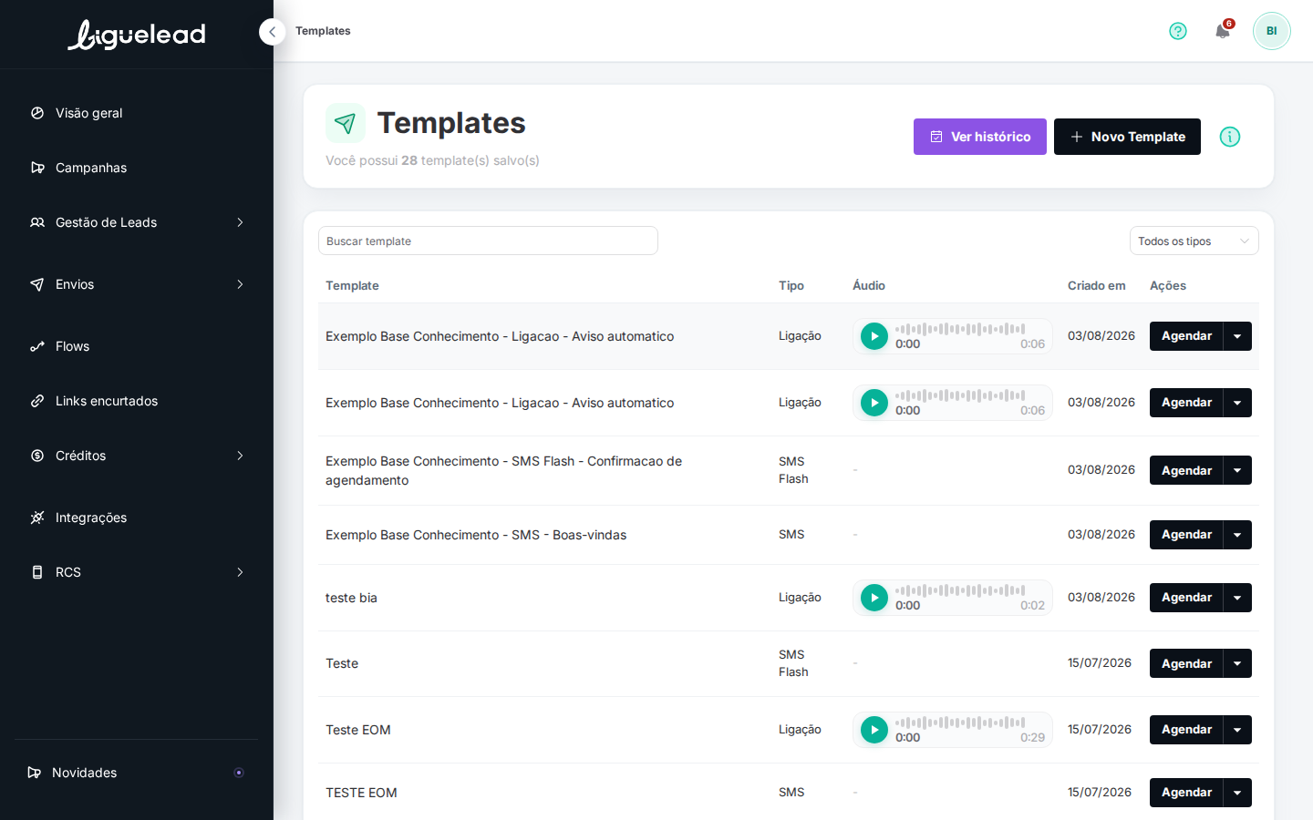
Task: Open Agendar dropdown arrow for TESTE EOM SMS
Action: coord(1237,793)
